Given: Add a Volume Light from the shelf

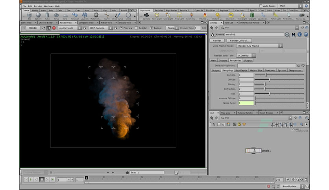Looking at the screenshot, I should pyautogui.click(x=204, y=16).
